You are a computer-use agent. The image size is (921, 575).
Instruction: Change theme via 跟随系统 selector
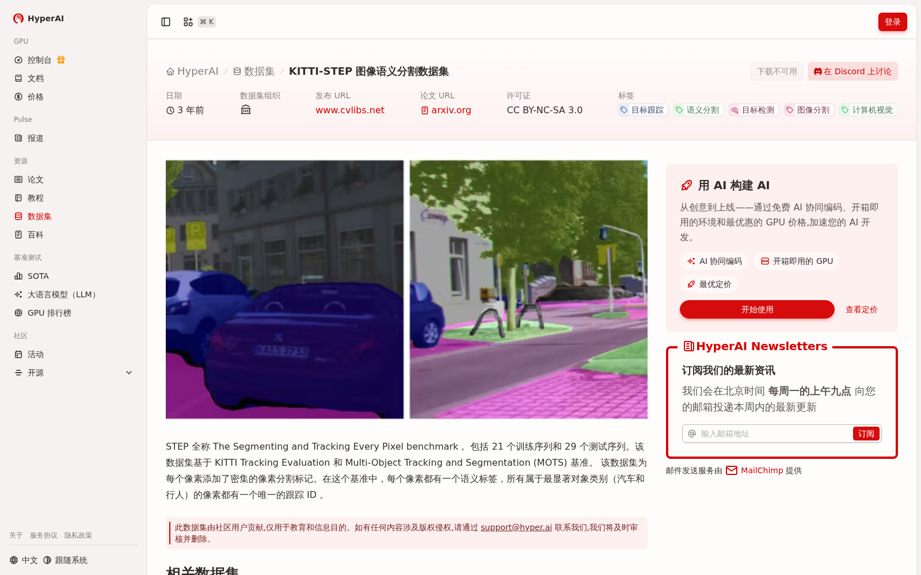[65, 560]
